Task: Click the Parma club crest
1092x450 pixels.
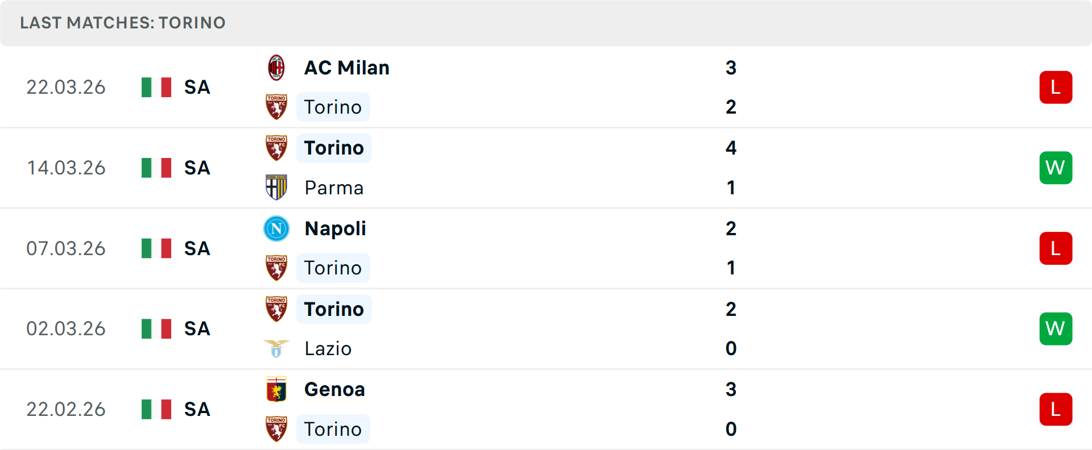Action: coord(276,188)
